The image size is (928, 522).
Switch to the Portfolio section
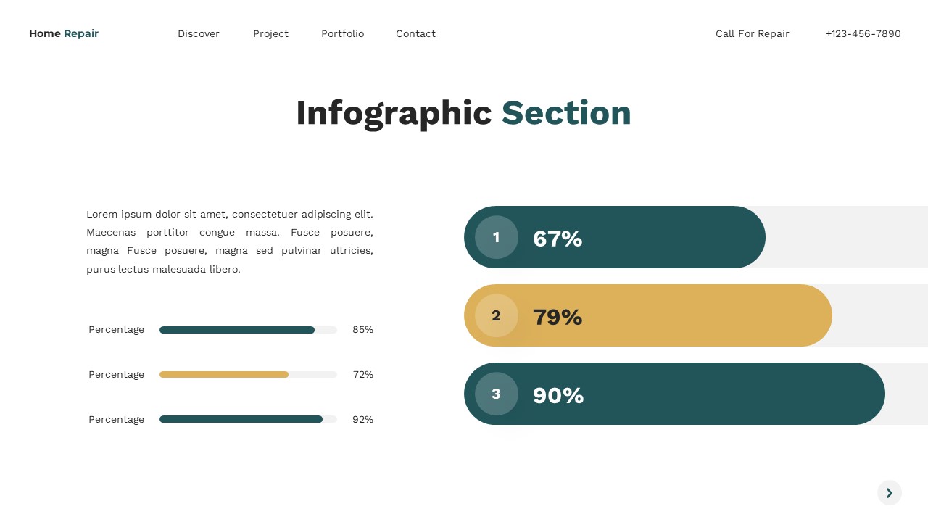[342, 33]
